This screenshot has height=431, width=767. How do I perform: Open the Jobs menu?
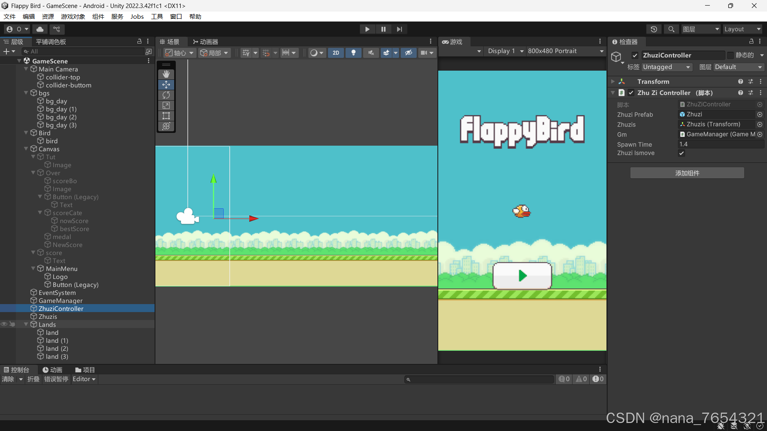137,16
